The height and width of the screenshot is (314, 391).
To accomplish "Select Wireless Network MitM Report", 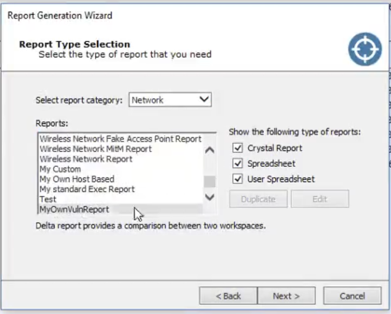I will point(121,149).
